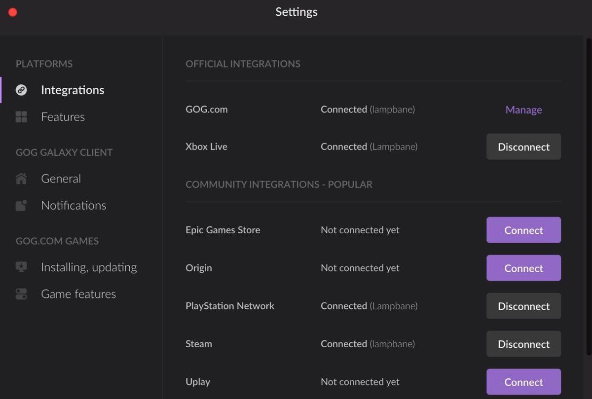The image size is (592, 399).
Task: Click the General home icon
Action: pos(21,179)
